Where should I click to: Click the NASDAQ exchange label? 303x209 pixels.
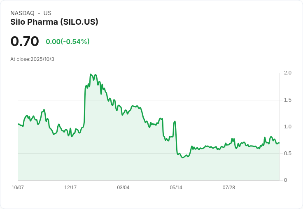click(x=22, y=13)
